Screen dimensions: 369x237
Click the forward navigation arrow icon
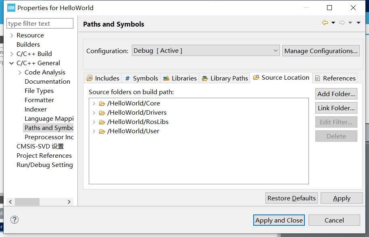342,23
